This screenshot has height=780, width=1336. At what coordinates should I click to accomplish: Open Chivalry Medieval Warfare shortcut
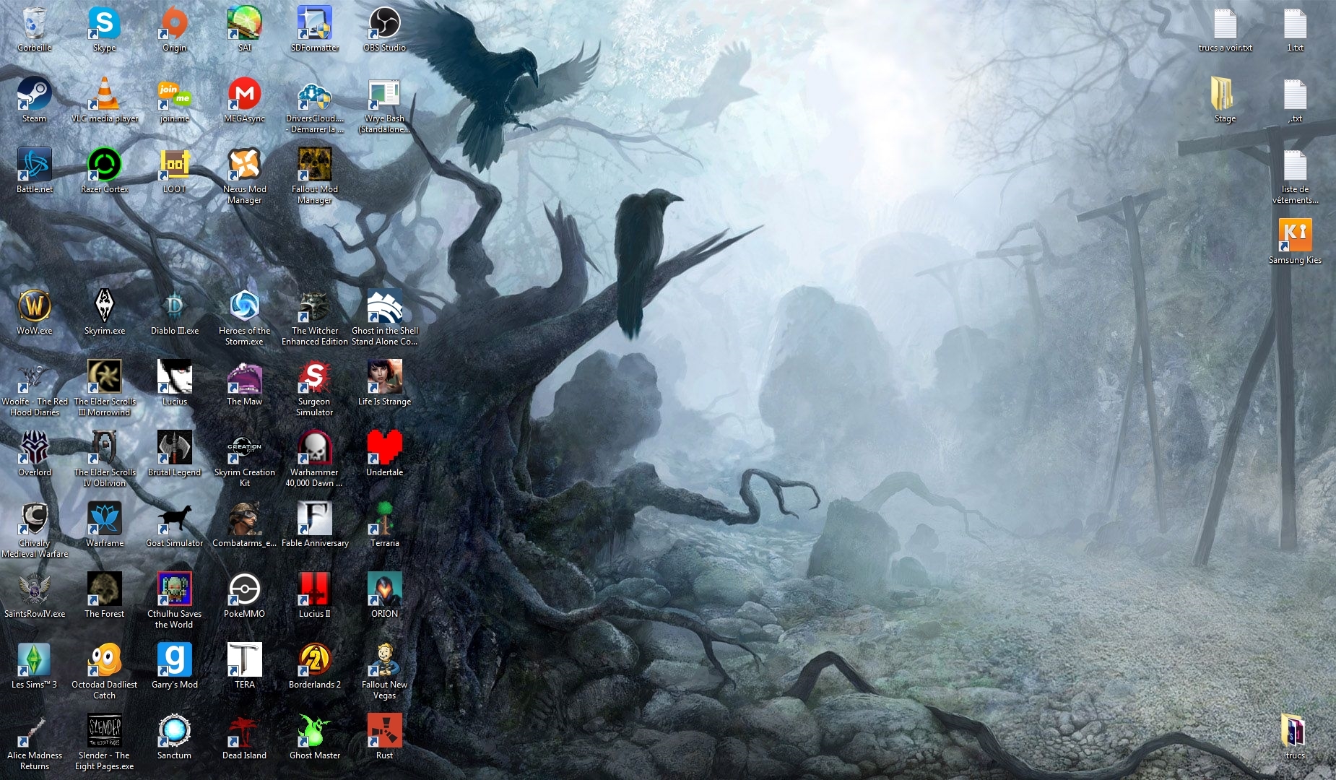coord(34,519)
